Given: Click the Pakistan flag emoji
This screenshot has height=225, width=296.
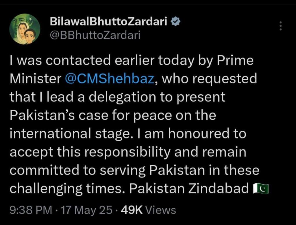Looking at the screenshot, I should 261,188.
